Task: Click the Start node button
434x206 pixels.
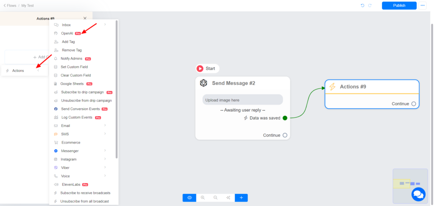Action: tap(207, 68)
